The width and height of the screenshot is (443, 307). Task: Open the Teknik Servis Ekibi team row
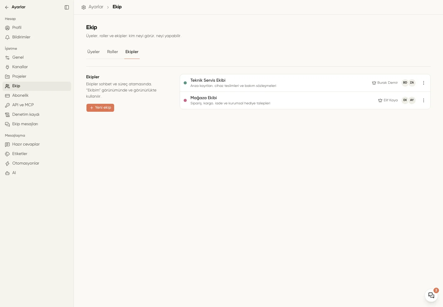305,83
